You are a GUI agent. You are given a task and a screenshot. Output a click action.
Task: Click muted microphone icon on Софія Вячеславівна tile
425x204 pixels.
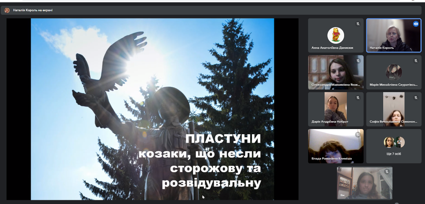point(416,98)
